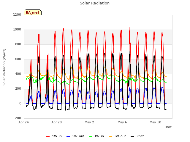Toggle the LW_in series in legend
Viewport: 190px width, 142px height.
click(96, 136)
